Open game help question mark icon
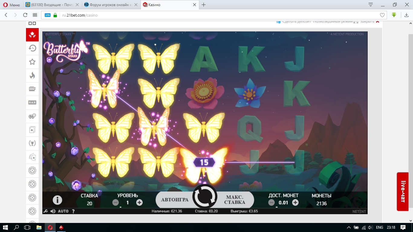 [73, 211]
